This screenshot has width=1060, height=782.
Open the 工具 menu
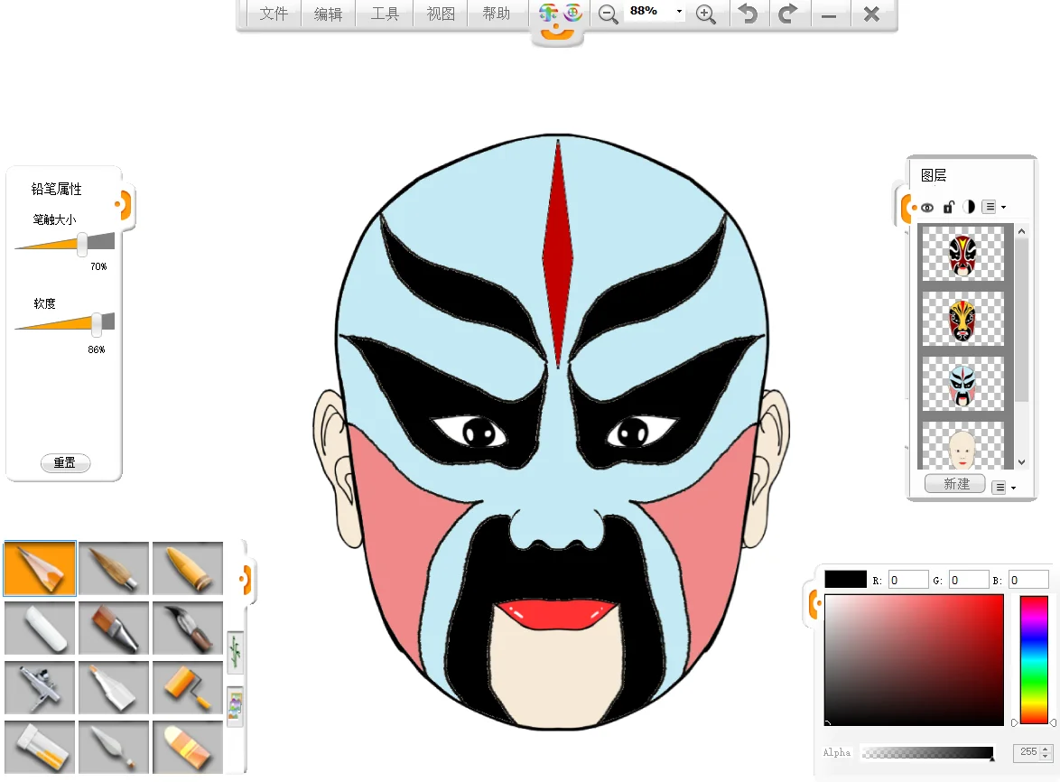[x=385, y=14]
